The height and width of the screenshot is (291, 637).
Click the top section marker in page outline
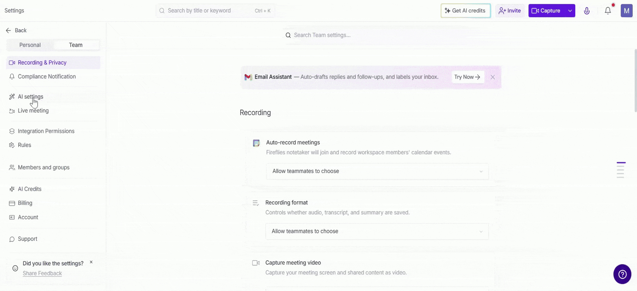[621, 162]
